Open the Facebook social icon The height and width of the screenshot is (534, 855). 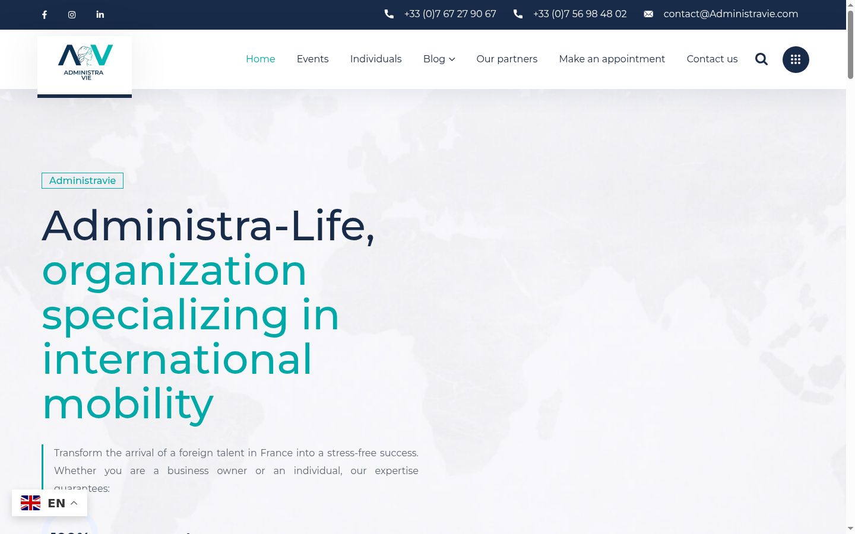(45, 15)
